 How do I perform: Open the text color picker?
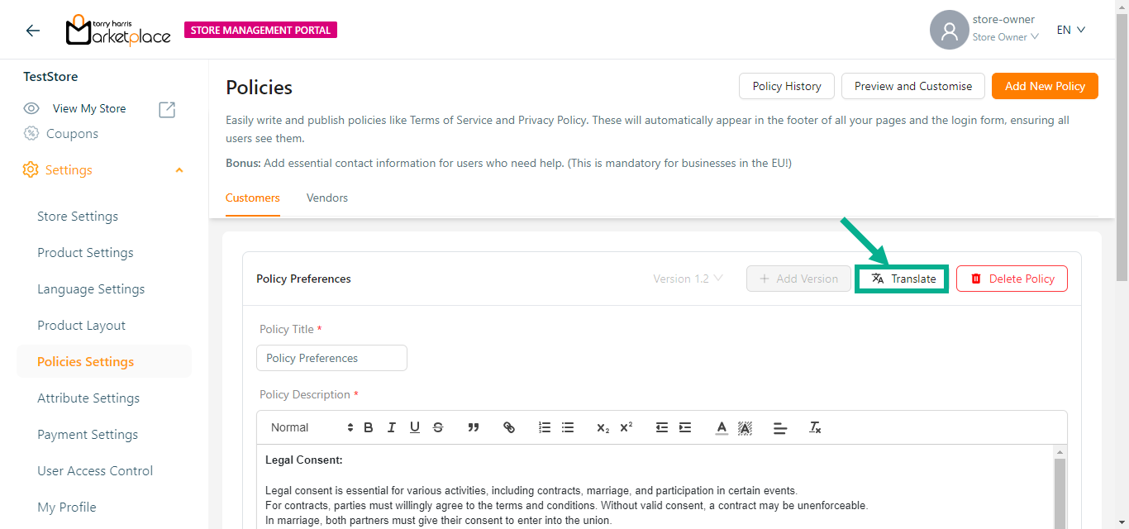tap(722, 427)
